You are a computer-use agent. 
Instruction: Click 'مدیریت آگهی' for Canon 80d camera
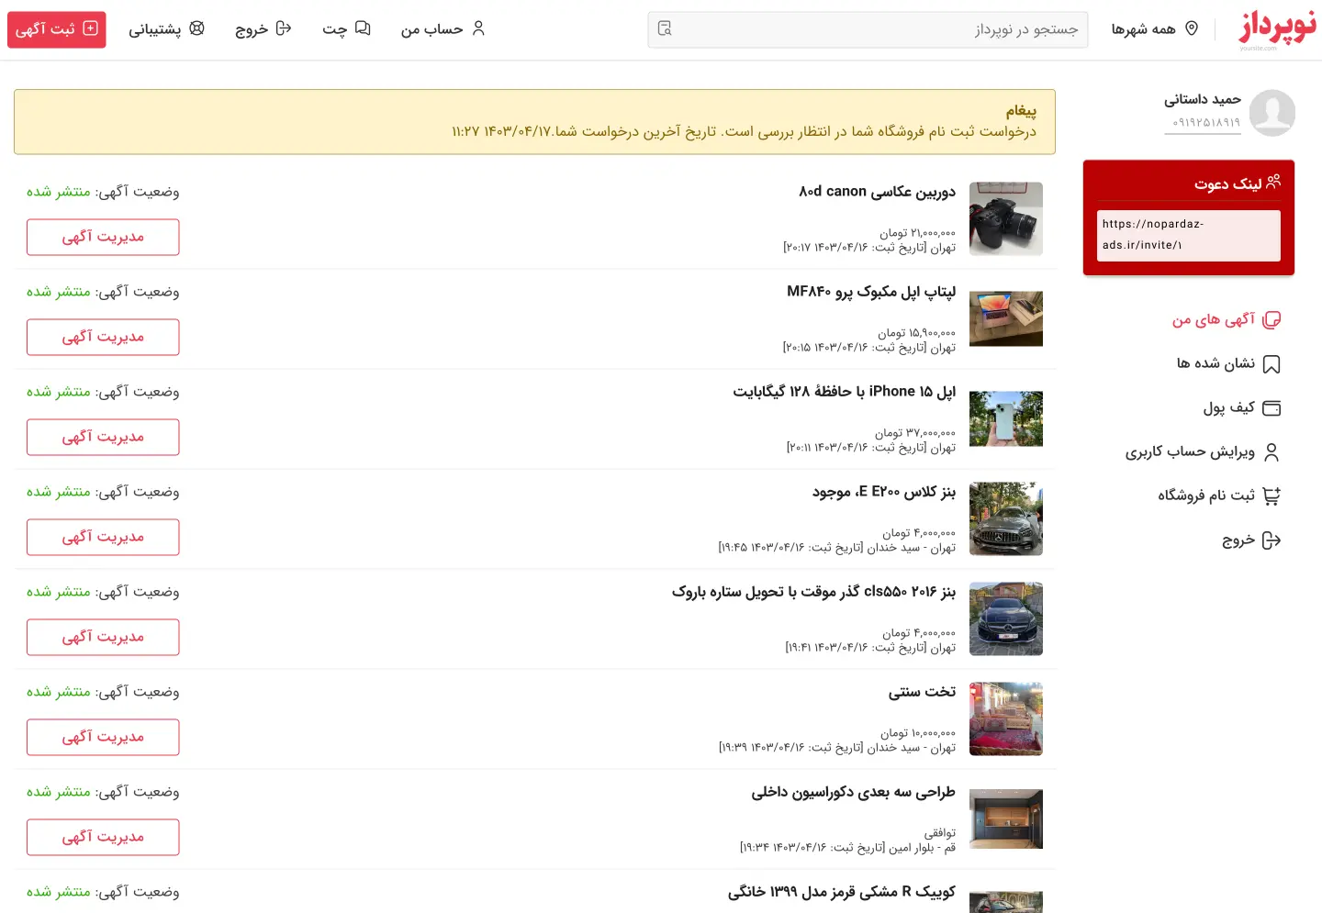[x=103, y=238]
